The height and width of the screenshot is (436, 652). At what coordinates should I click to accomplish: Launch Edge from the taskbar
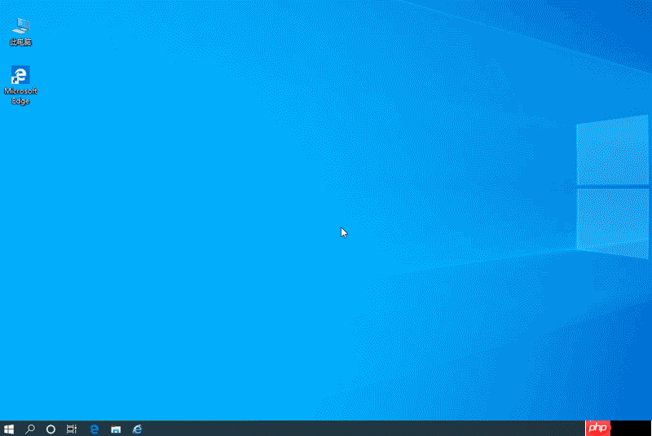pos(95,429)
